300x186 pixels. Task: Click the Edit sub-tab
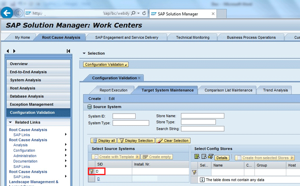[x=112, y=99]
